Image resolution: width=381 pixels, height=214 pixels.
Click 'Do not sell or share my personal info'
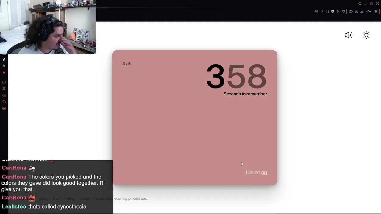coord(121,199)
